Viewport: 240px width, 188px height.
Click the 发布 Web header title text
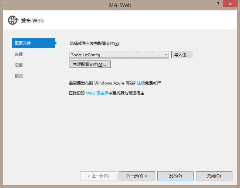[x=32, y=21]
